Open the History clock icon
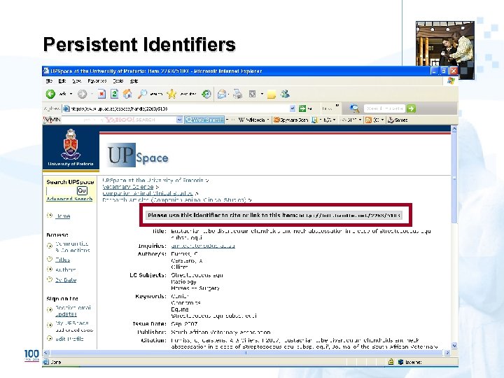 click(x=206, y=94)
